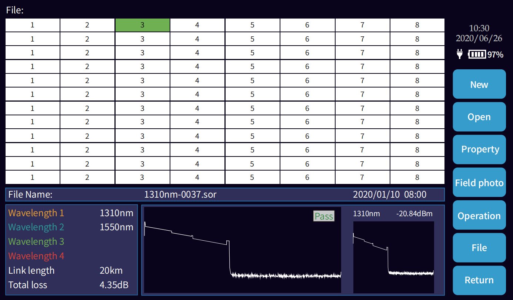Screen dimensions: 513x300
Task: Open the Property panel
Action: coord(479,149)
